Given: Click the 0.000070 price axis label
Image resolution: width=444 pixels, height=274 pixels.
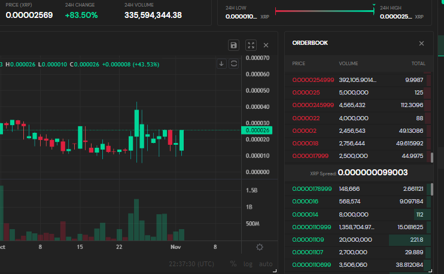Looking at the screenshot, I should click(x=257, y=58).
